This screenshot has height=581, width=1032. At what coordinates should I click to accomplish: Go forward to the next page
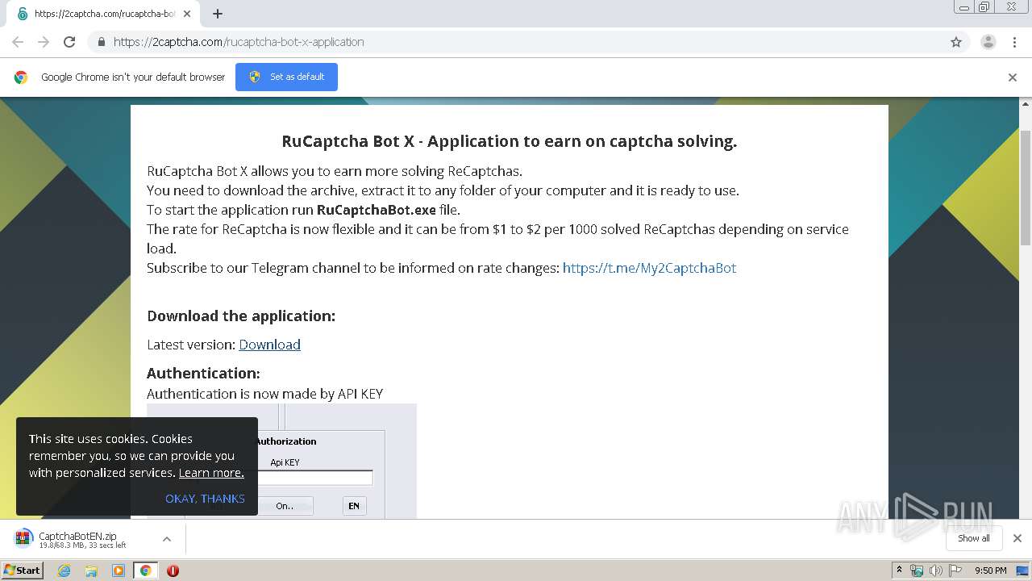[44, 42]
